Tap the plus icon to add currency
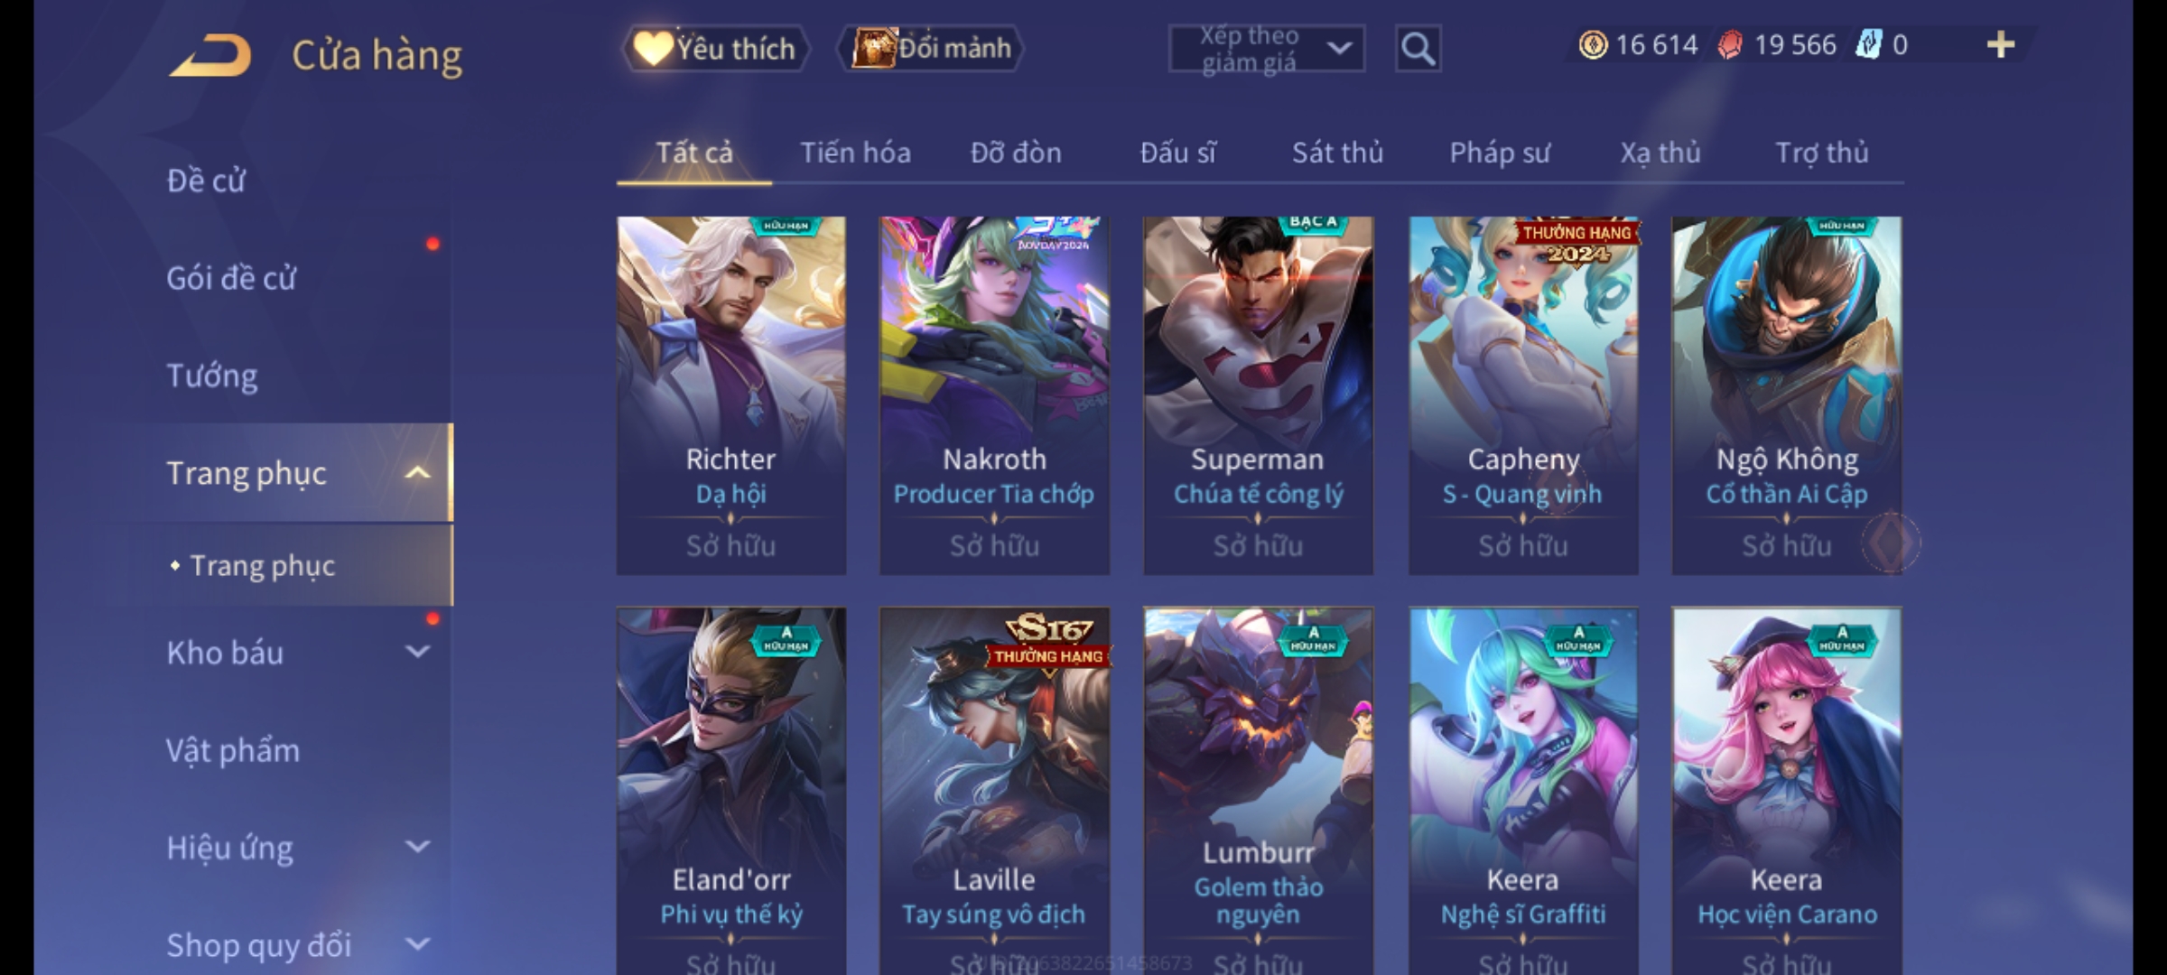Image resolution: width=2167 pixels, height=975 pixels. pos(2001,45)
